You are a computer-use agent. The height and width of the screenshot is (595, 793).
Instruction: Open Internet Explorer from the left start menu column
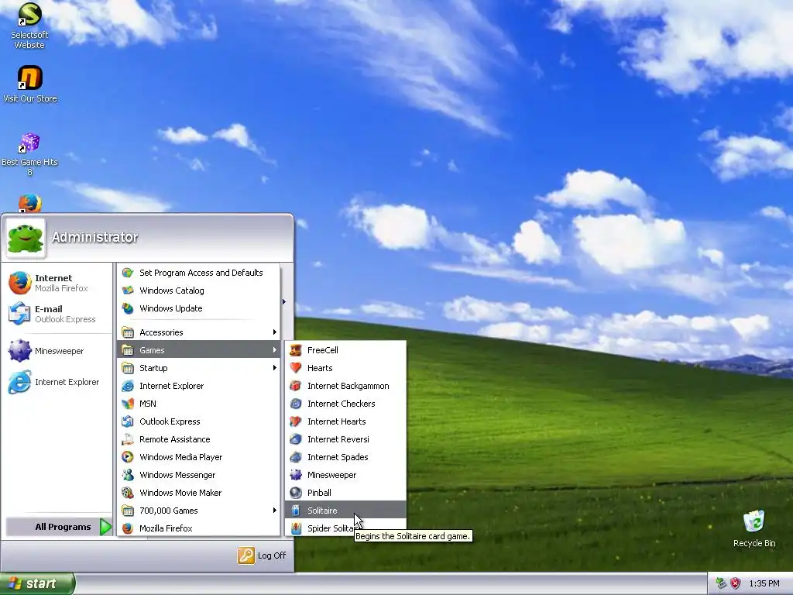click(57, 382)
